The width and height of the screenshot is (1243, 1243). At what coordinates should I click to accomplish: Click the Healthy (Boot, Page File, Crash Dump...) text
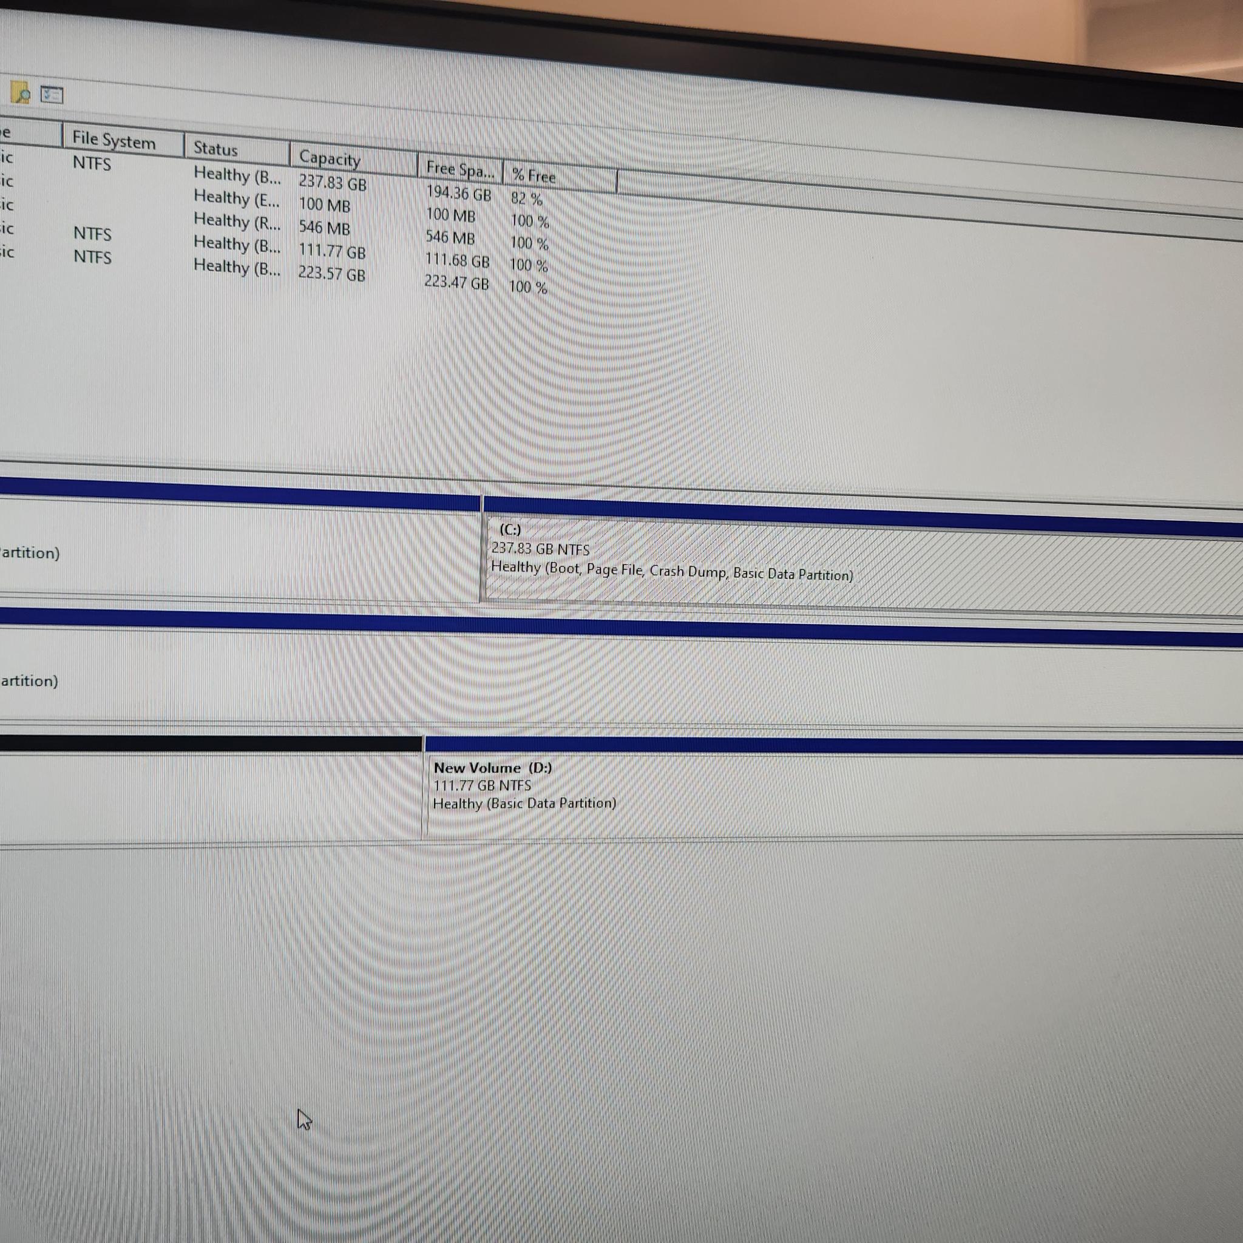[672, 571]
